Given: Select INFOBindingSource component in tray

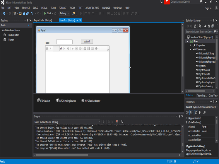Looking at the screenshot, I should [x=66, y=100].
